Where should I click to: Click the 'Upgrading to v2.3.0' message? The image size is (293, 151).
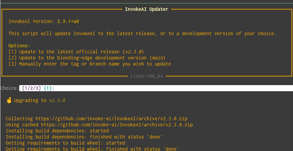click(x=39, y=100)
